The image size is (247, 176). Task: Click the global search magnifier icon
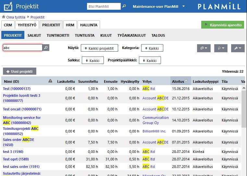[x=124, y=6]
